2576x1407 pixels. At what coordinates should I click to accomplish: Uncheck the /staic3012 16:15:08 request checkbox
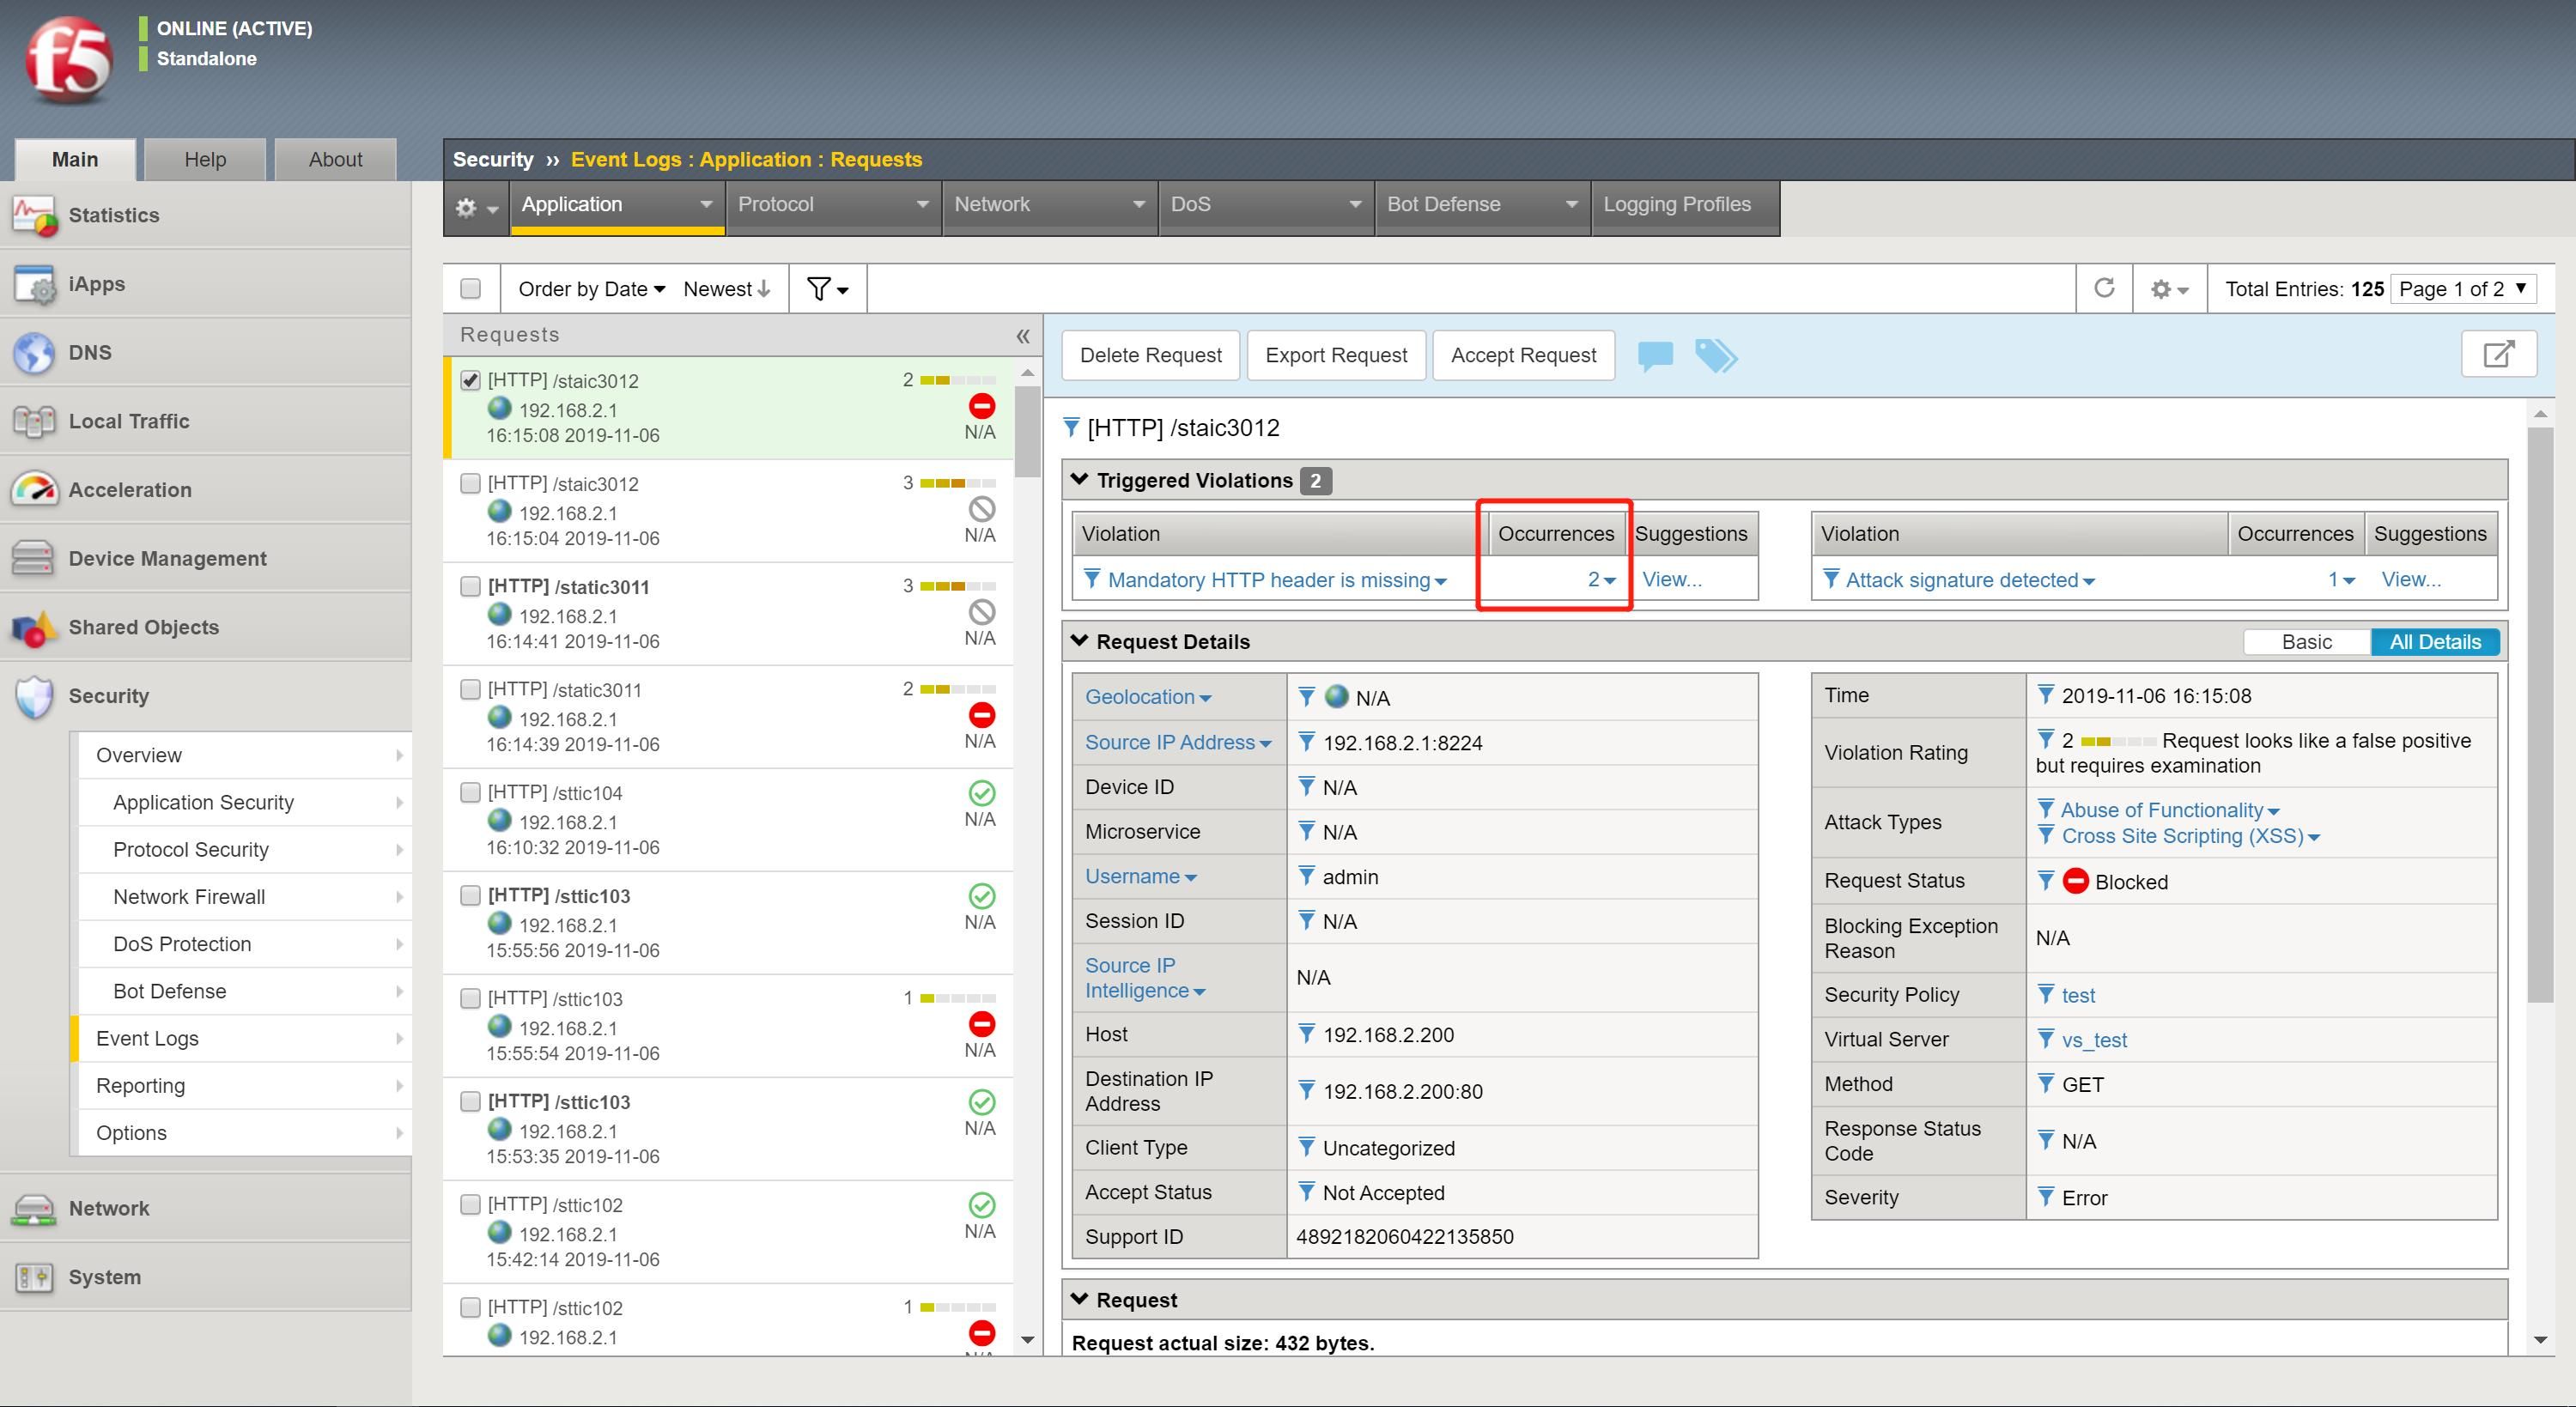[x=470, y=380]
